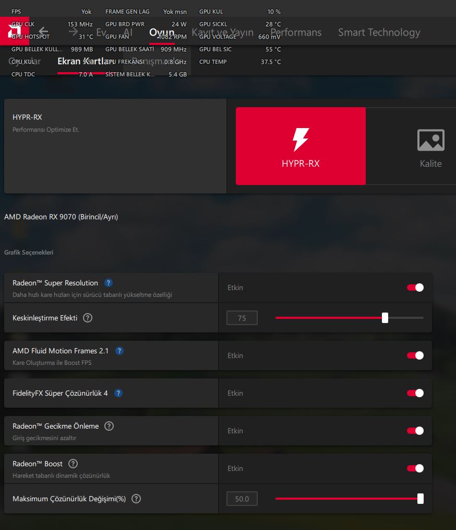Image resolution: width=456 pixels, height=530 pixels.
Task: Click the FRAME GEN LAG overlay metric
Action: (x=127, y=11)
